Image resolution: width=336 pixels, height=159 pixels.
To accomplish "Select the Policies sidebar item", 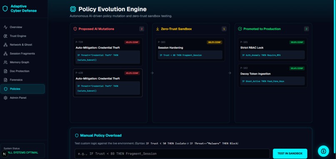I will [x=23, y=89].
